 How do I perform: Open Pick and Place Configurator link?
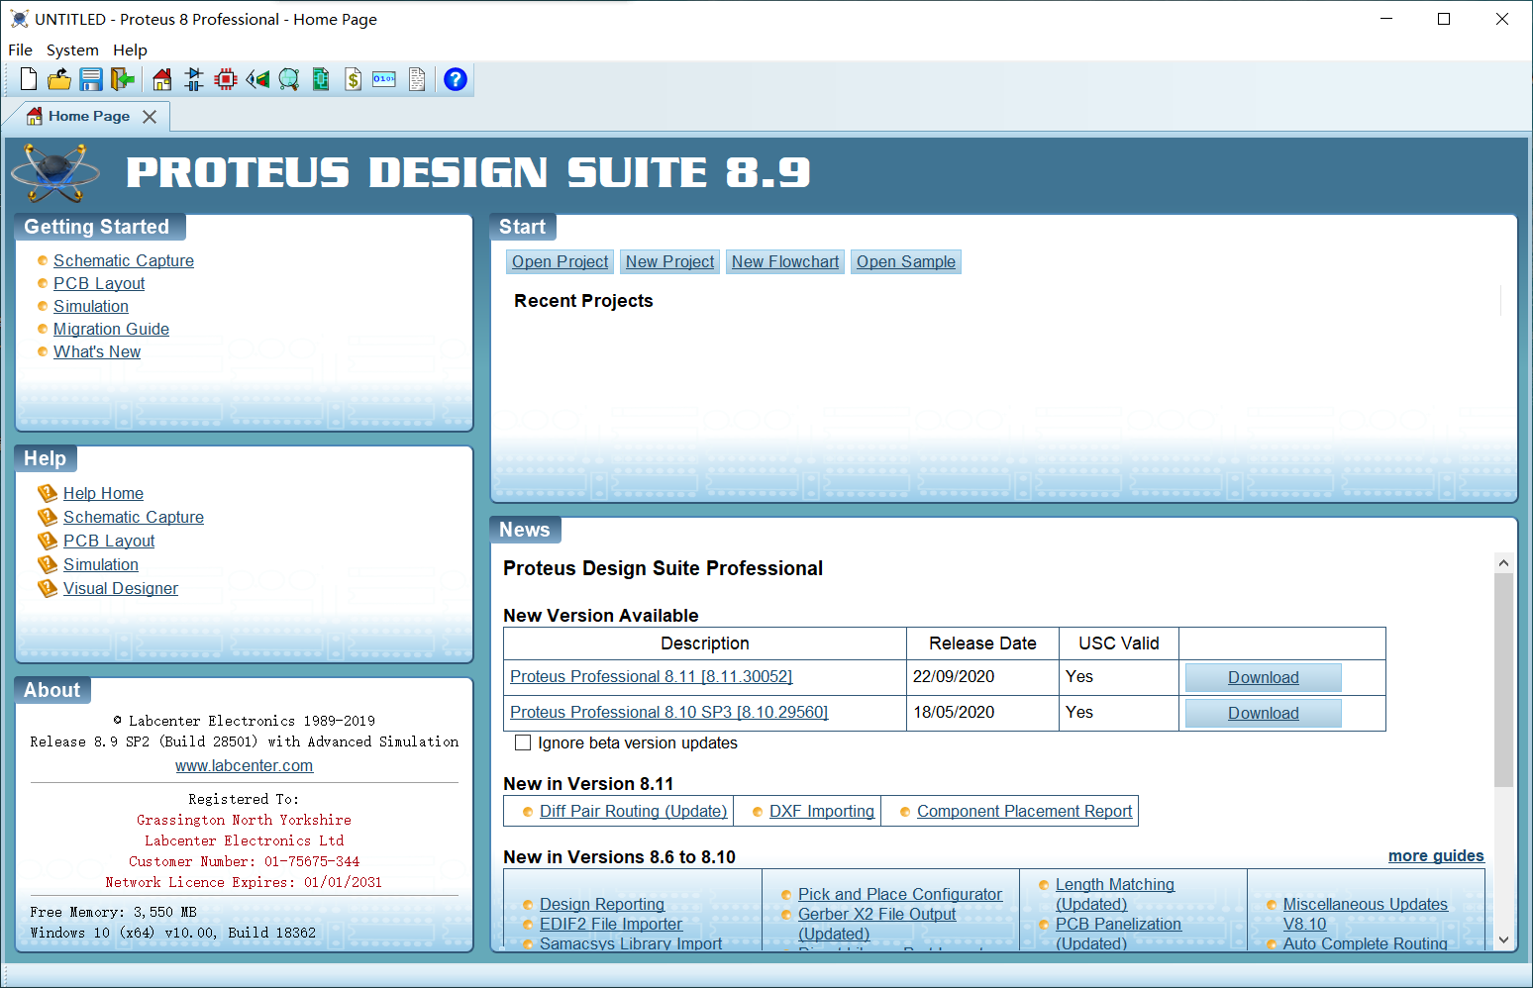900,894
